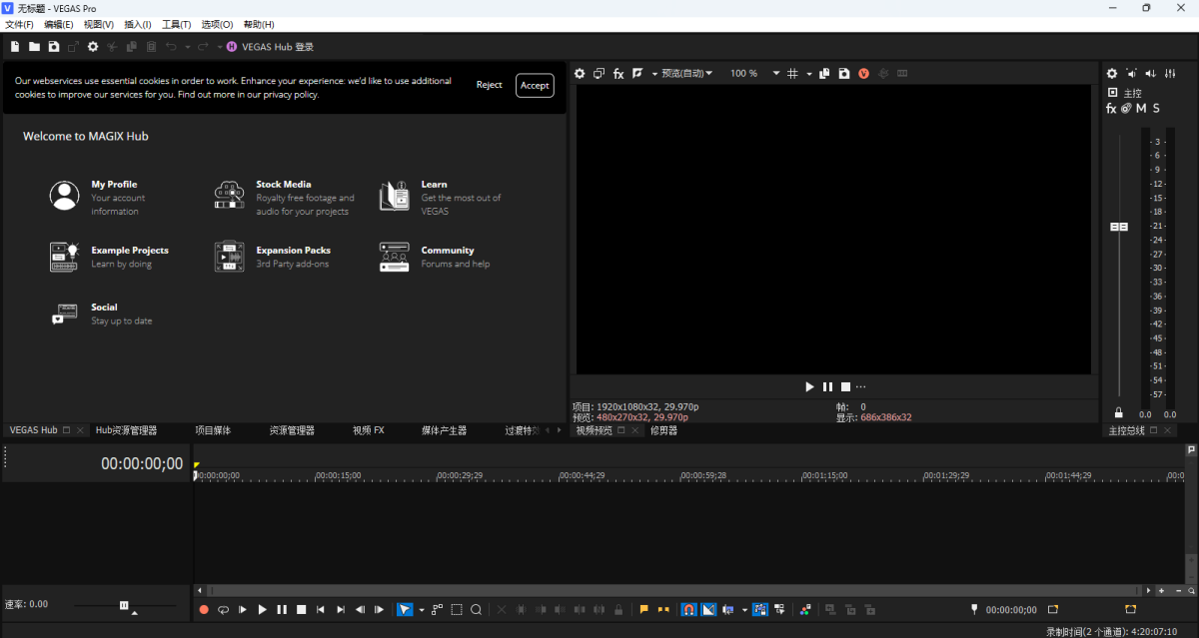Open a project with the folder icon
Screen dimensions: 1199x638
click(x=34, y=47)
